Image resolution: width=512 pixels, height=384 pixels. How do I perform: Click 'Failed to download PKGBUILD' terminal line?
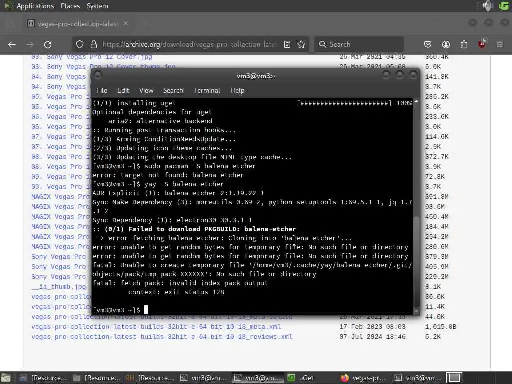point(194,229)
